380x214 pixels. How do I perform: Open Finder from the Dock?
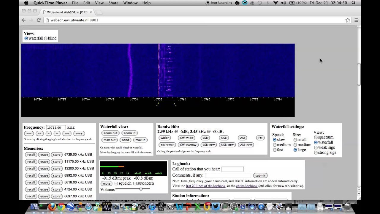click(34, 207)
